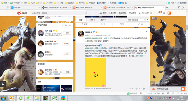Viewport: 188px width, 101px height.
Task: Open the orange chat bubble button
Action: [x=183, y=89]
